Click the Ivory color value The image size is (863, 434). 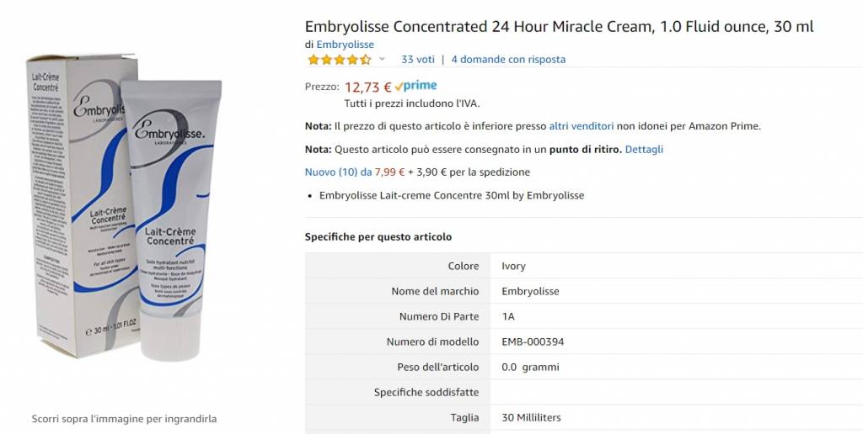(513, 266)
